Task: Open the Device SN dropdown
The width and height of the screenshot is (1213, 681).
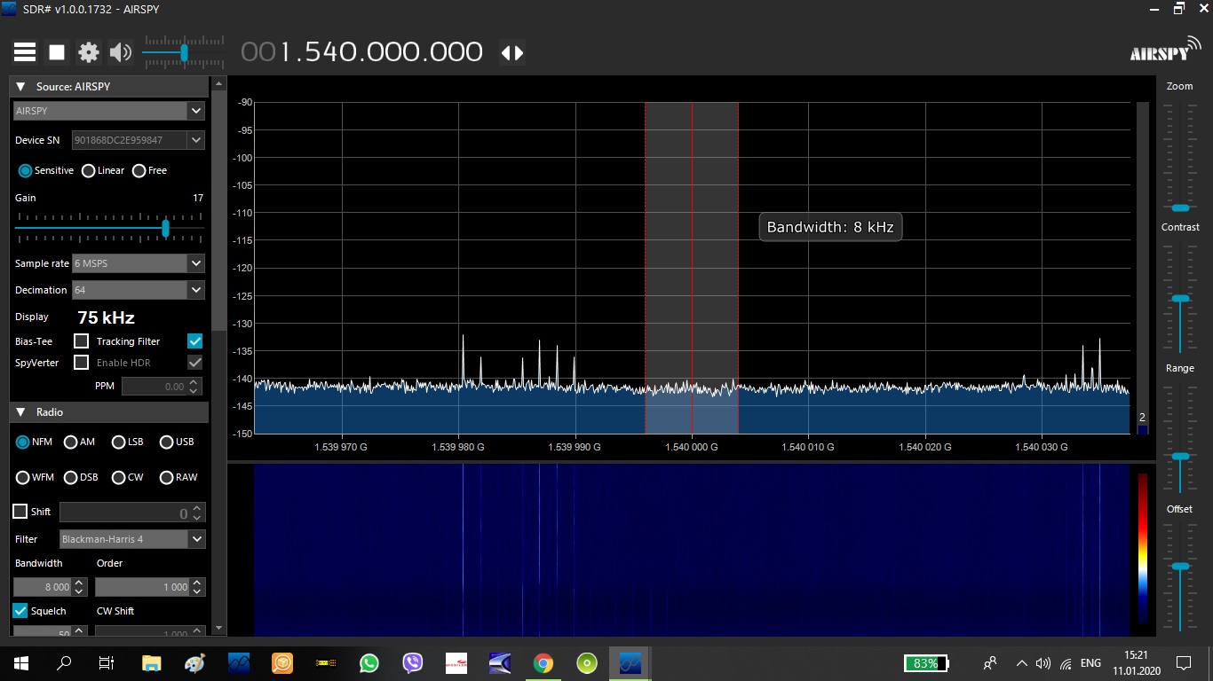Action: click(x=138, y=140)
